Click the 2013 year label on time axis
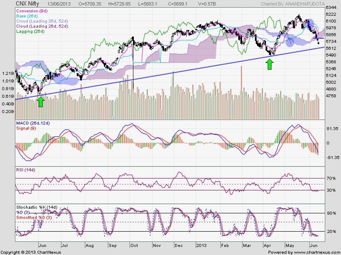Image resolution: width=341 pixels, height=255 pixels. pyautogui.click(x=201, y=246)
